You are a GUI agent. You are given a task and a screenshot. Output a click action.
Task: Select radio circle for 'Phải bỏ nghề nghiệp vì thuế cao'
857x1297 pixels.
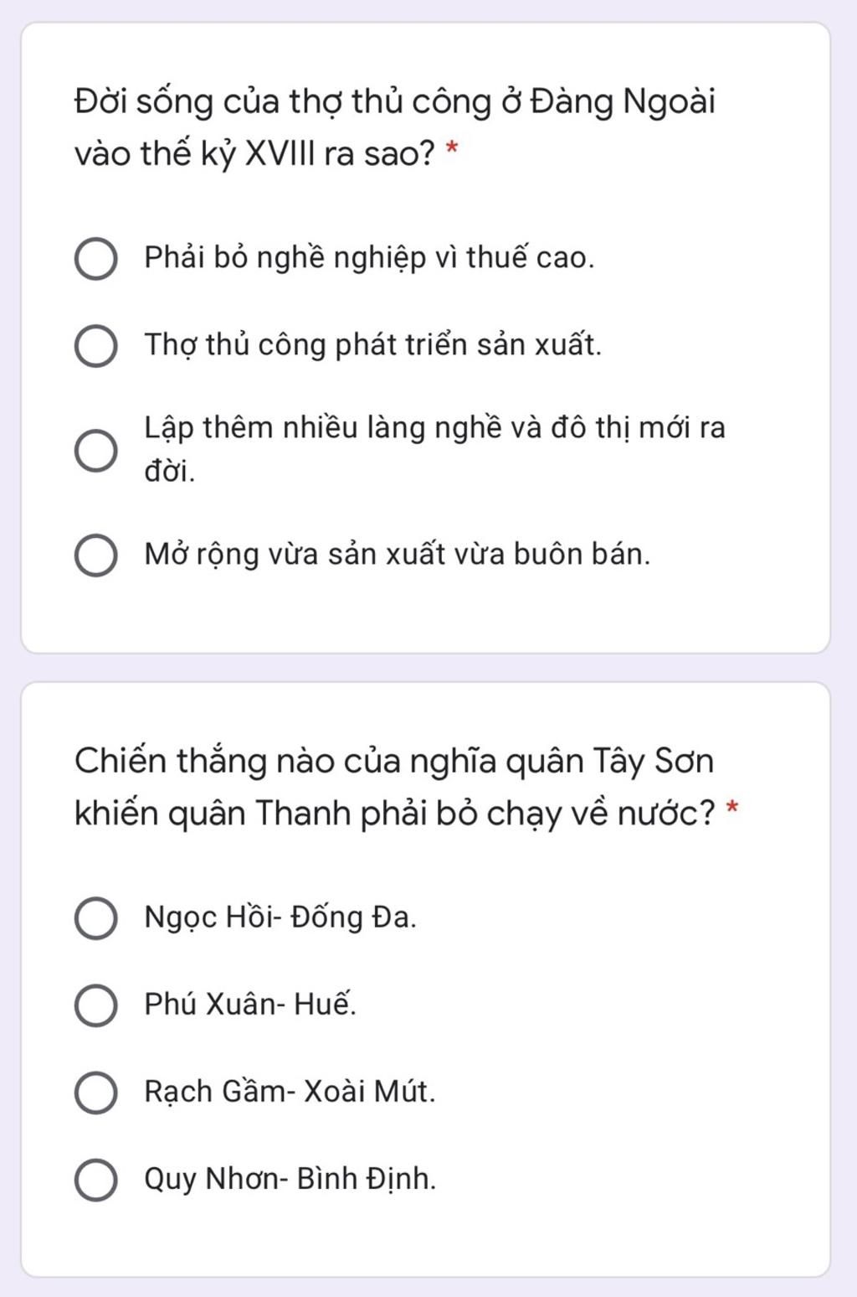click(96, 260)
